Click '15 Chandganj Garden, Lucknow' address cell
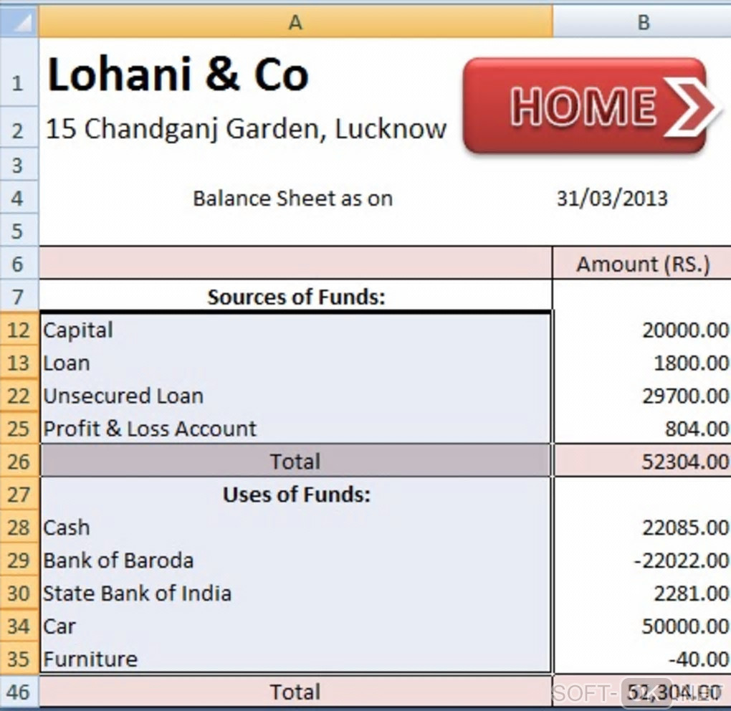This screenshot has height=711, width=731. click(246, 129)
